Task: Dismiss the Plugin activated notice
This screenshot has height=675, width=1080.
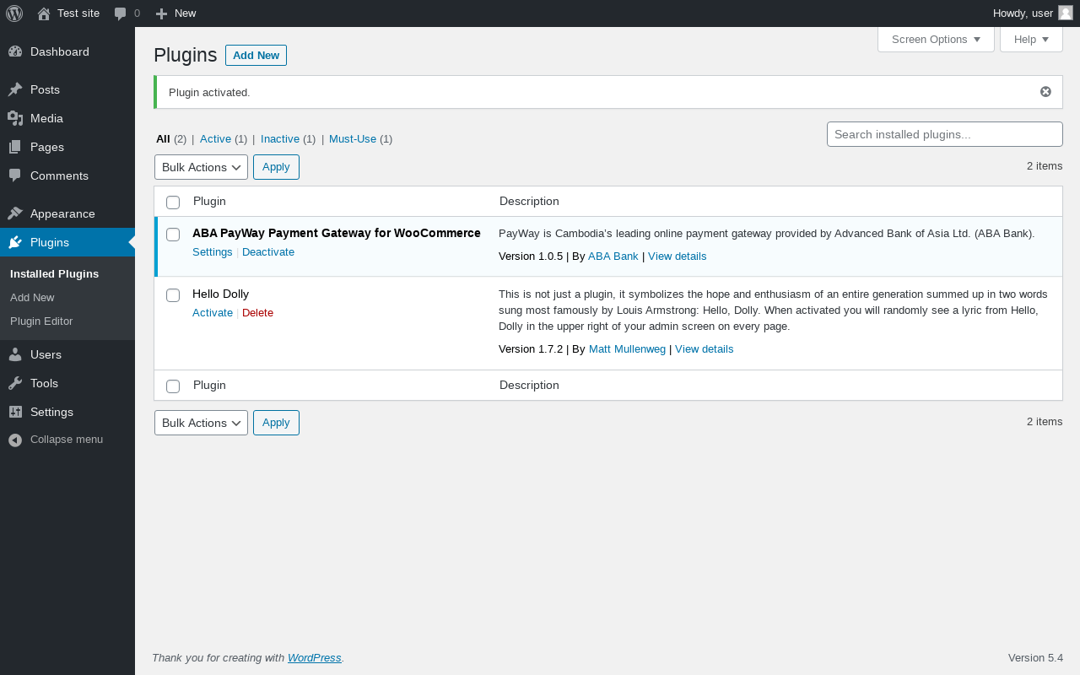Action: (1045, 92)
